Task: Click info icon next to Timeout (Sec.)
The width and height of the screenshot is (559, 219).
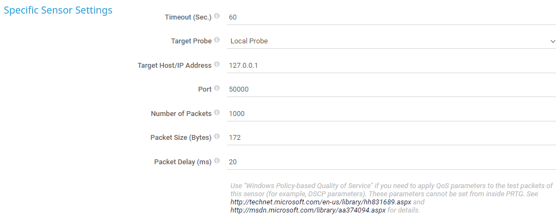Action: click(x=217, y=16)
